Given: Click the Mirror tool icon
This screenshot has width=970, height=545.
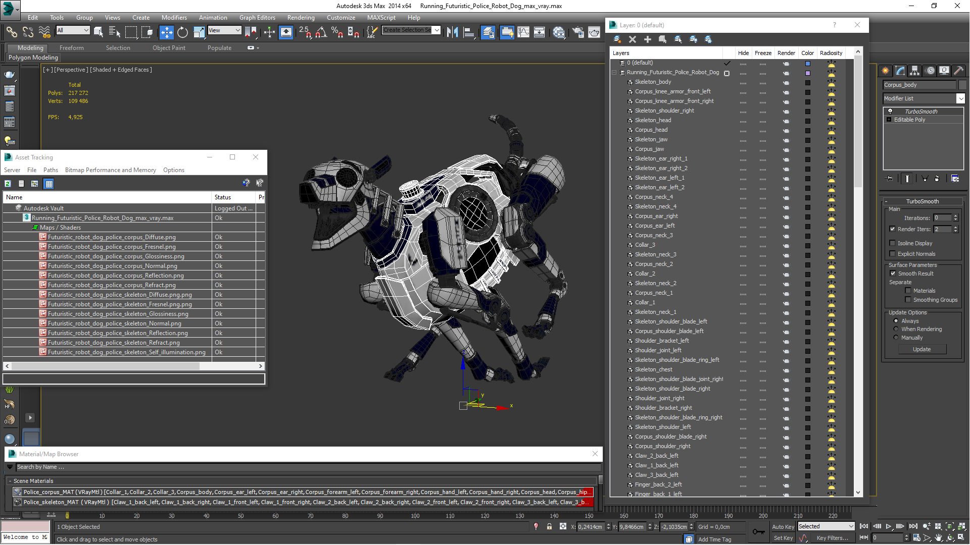Looking at the screenshot, I should click(x=453, y=32).
